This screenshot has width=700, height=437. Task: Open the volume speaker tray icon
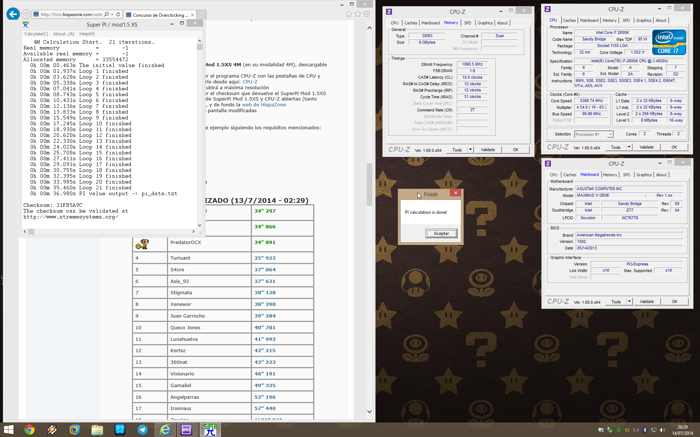[x=662, y=430]
